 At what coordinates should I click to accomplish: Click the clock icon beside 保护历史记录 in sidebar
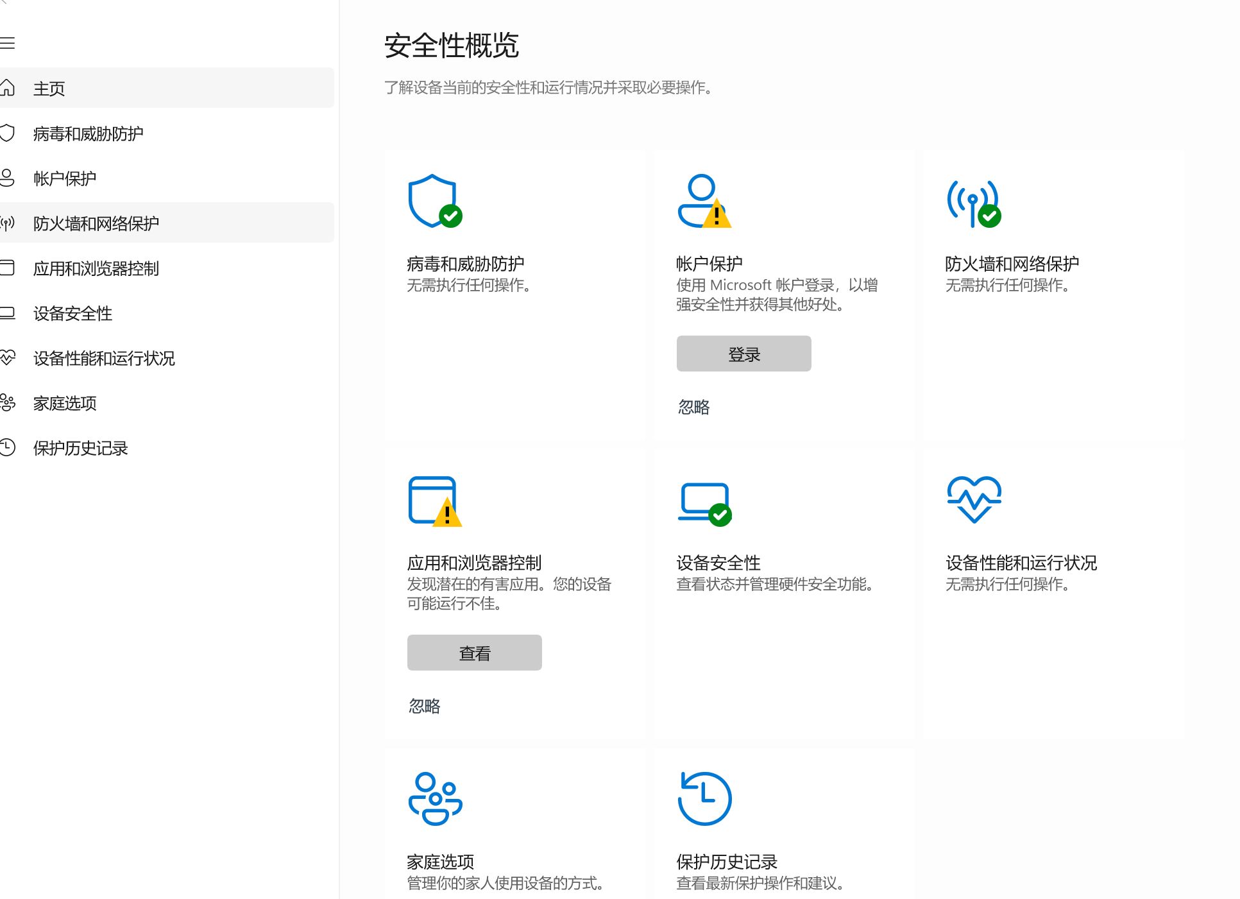7,447
